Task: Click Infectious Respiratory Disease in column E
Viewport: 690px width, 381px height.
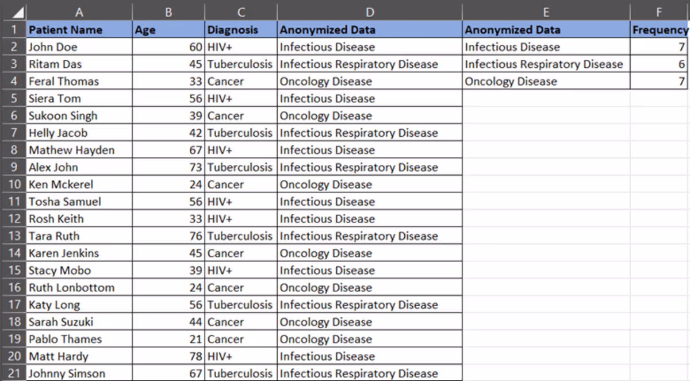Action: pyautogui.click(x=546, y=64)
